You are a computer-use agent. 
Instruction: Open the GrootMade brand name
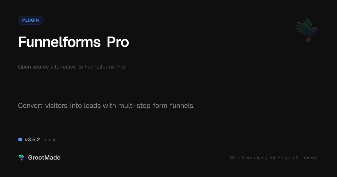tap(44, 158)
